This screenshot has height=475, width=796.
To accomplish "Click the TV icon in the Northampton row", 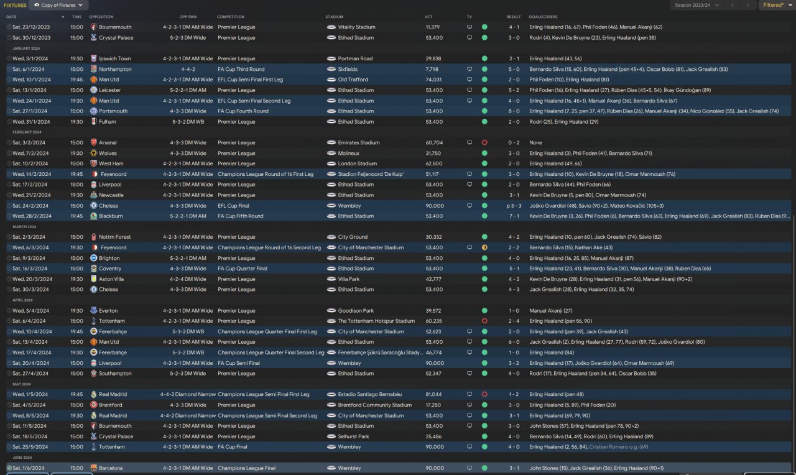I will (x=470, y=69).
